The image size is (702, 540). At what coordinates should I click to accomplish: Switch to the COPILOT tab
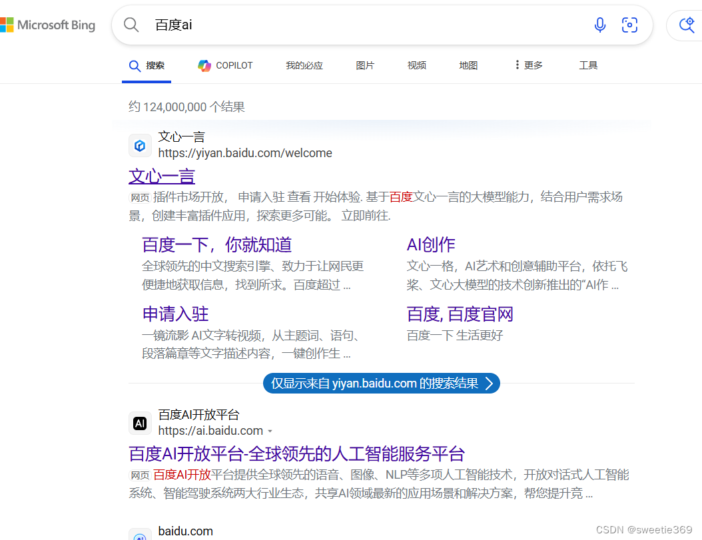(x=225, y=66)
